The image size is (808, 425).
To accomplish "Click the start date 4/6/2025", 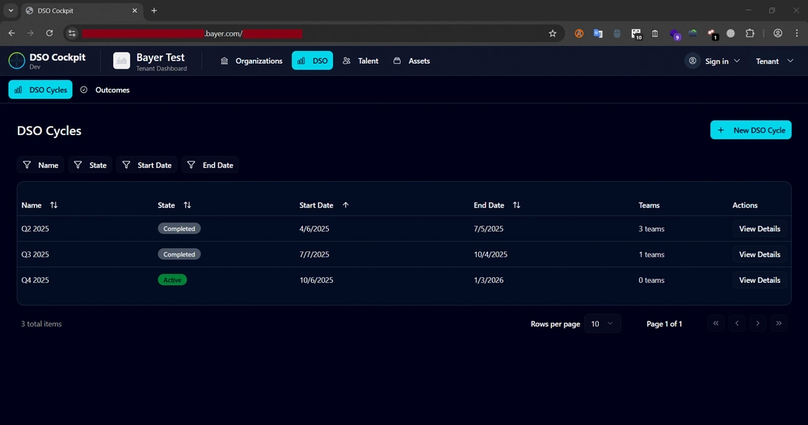I will click(x=314, y=229).
